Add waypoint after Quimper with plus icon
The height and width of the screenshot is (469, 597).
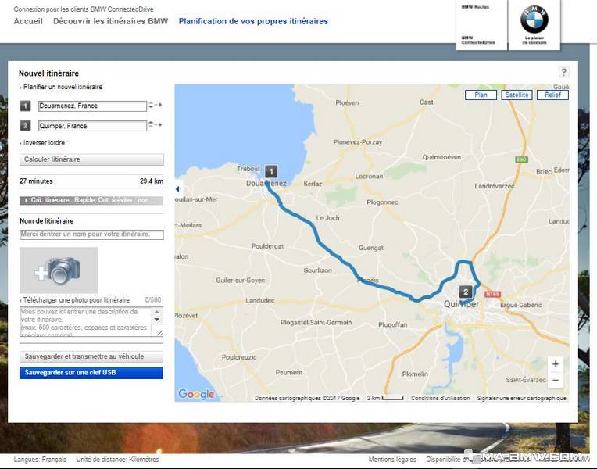coord(160,124)
